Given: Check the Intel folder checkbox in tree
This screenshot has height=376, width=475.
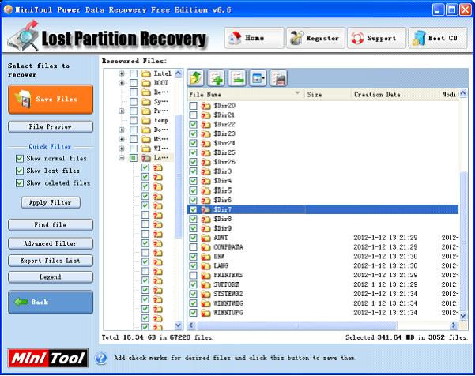Looking at the screenshot, I should [x=134, y=73].
